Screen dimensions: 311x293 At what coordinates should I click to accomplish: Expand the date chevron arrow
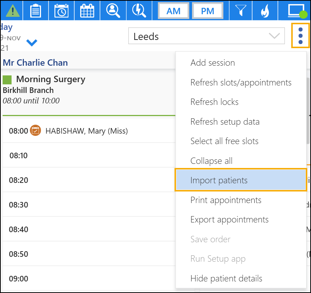[x=32, y=43]
